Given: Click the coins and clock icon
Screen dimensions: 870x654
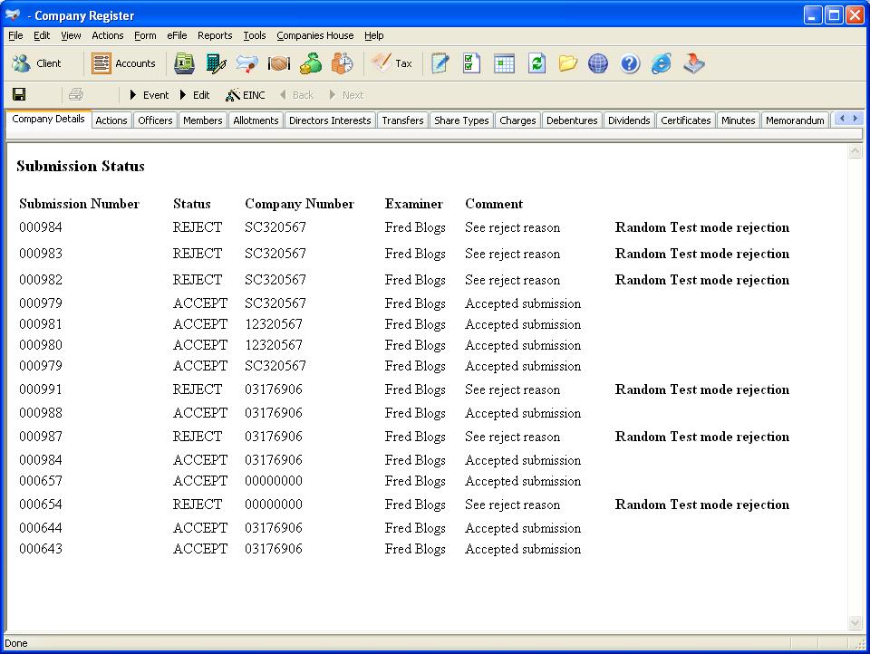Looking at the screenshot, I should tap(342, 63).
